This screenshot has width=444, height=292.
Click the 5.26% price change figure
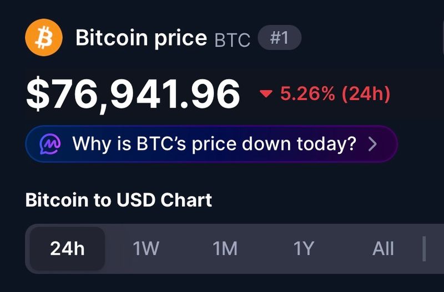click(x=307, y=94)
